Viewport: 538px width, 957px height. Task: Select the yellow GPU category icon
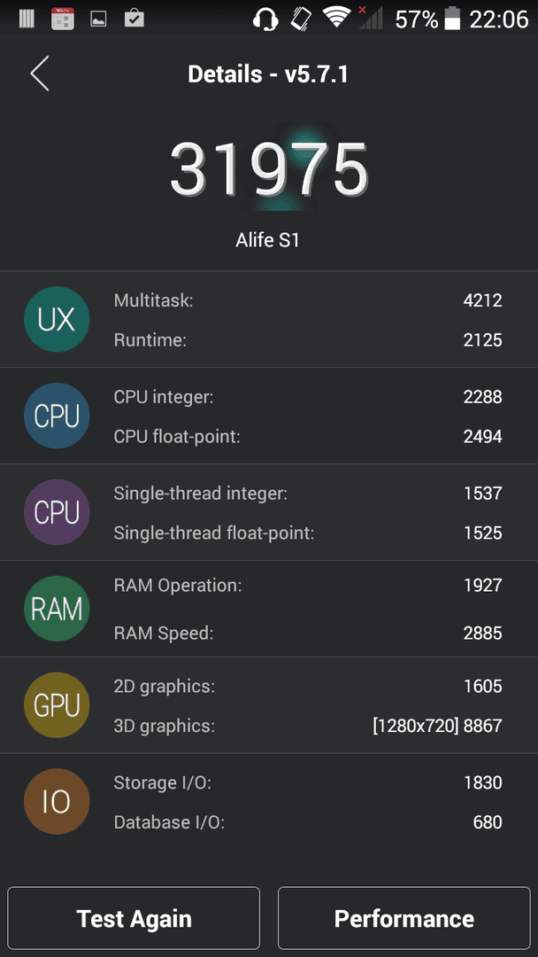[57, 705]
